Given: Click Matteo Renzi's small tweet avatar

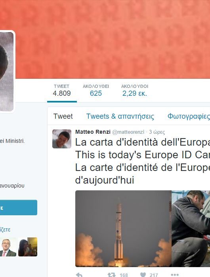Looking at the screenshot, I should (62, 139).
